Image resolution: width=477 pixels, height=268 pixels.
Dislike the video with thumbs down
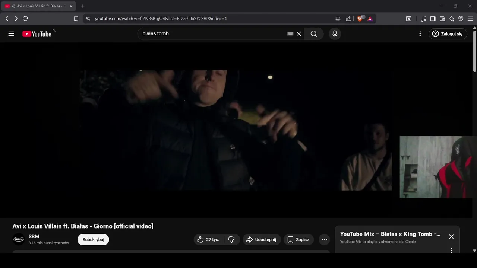pos(231,240)
